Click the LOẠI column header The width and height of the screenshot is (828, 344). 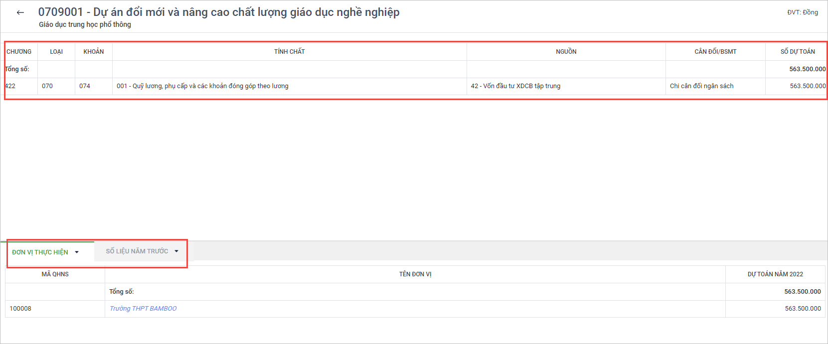click(56, 52)
